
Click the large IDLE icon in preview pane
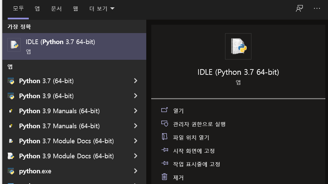click(x=238, y=46)
